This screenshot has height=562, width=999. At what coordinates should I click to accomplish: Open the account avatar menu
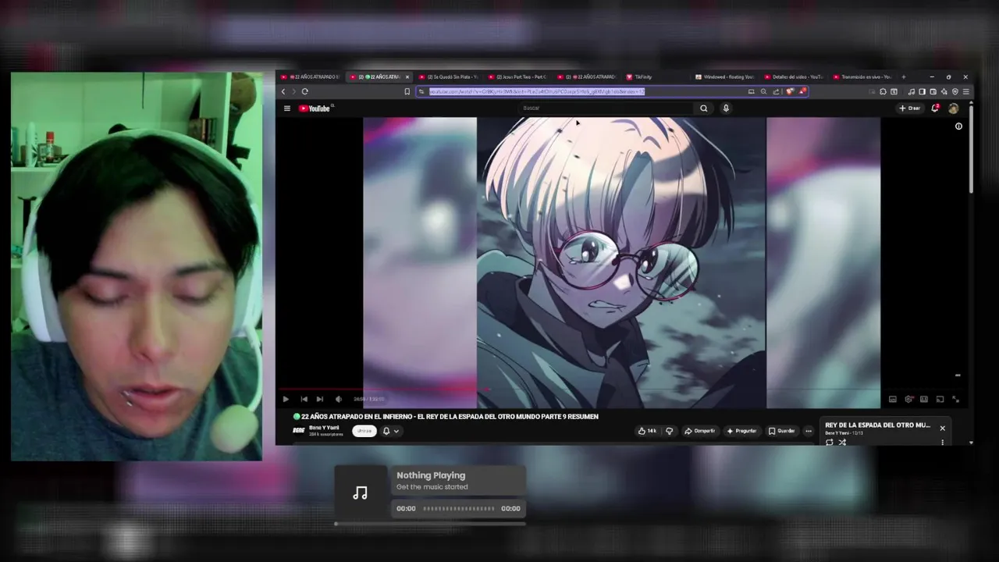[x=953, y=108]
